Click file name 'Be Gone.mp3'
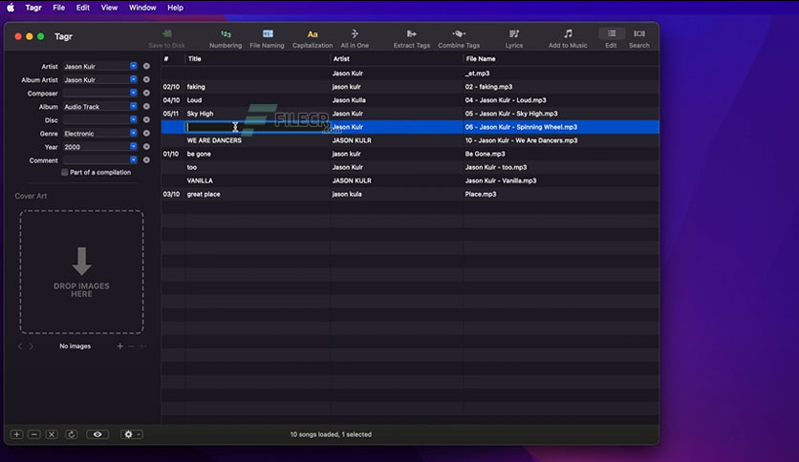This screenshot has height=462, width=799. click(486, 154)
